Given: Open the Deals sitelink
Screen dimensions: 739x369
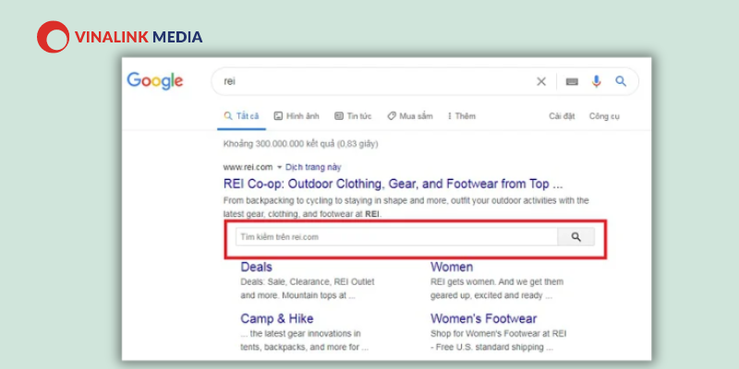Looking at the screenshot, I should (x=256, y=268).
